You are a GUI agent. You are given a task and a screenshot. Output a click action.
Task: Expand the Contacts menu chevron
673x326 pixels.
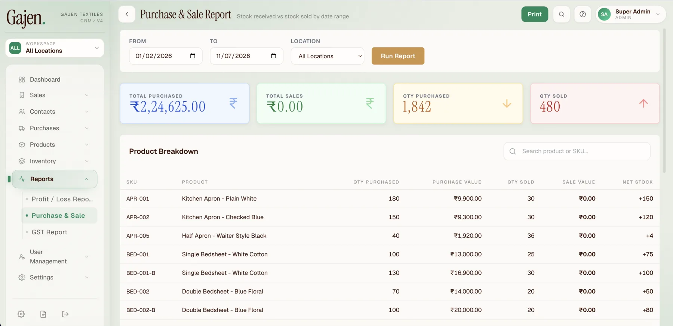pyautogui.click(x=87, y=112)
